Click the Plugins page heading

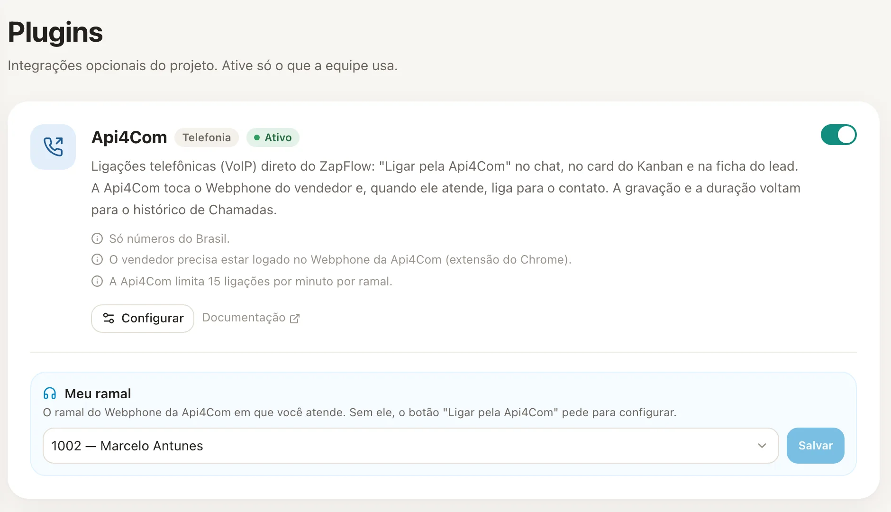point(55,32)
